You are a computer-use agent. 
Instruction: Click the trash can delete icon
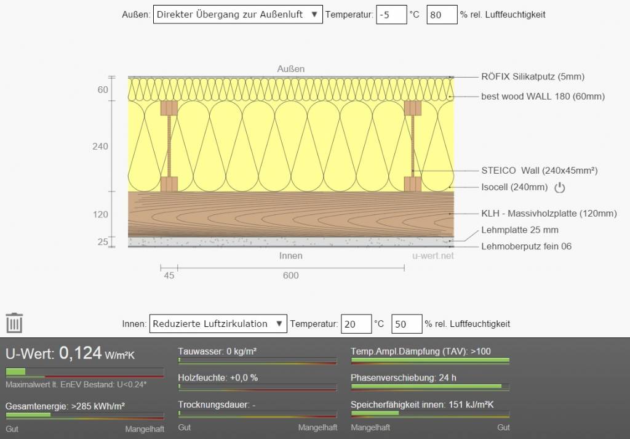pos(14,323)
